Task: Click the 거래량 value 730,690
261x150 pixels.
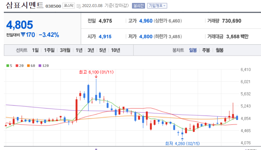Action: pyautogui.click(x=231, y=21)
